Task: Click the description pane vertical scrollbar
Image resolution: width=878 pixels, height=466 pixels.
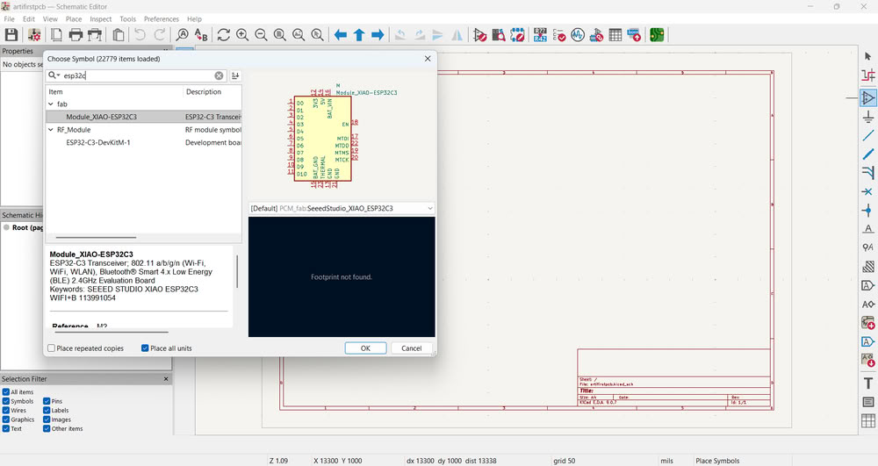Action: (x=237, y=272)
